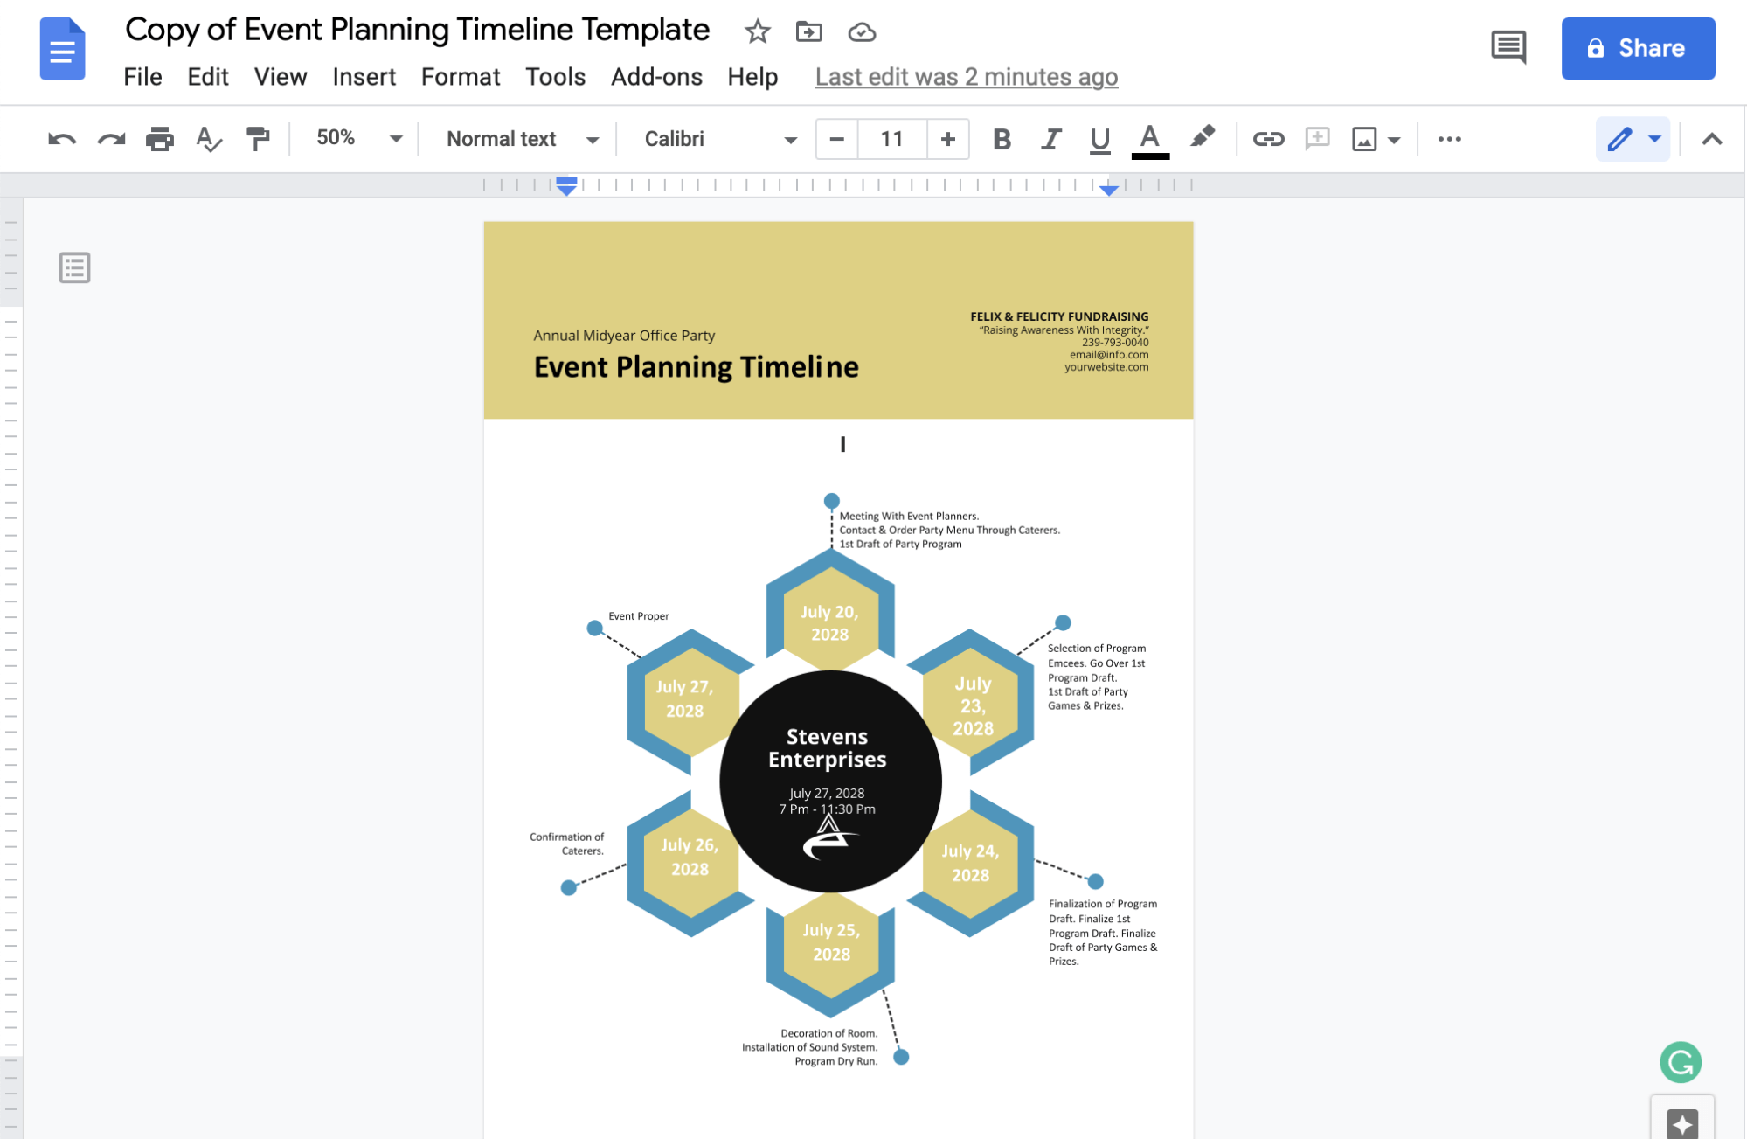Image resolution: width=1747 pixels, height=1139 pixels.
Task: Insert an image
Action: [x=1366, y=138]
